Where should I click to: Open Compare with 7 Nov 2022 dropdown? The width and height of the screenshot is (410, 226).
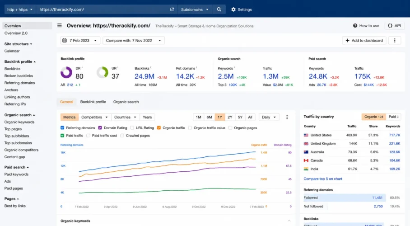[x=134, y=40]
